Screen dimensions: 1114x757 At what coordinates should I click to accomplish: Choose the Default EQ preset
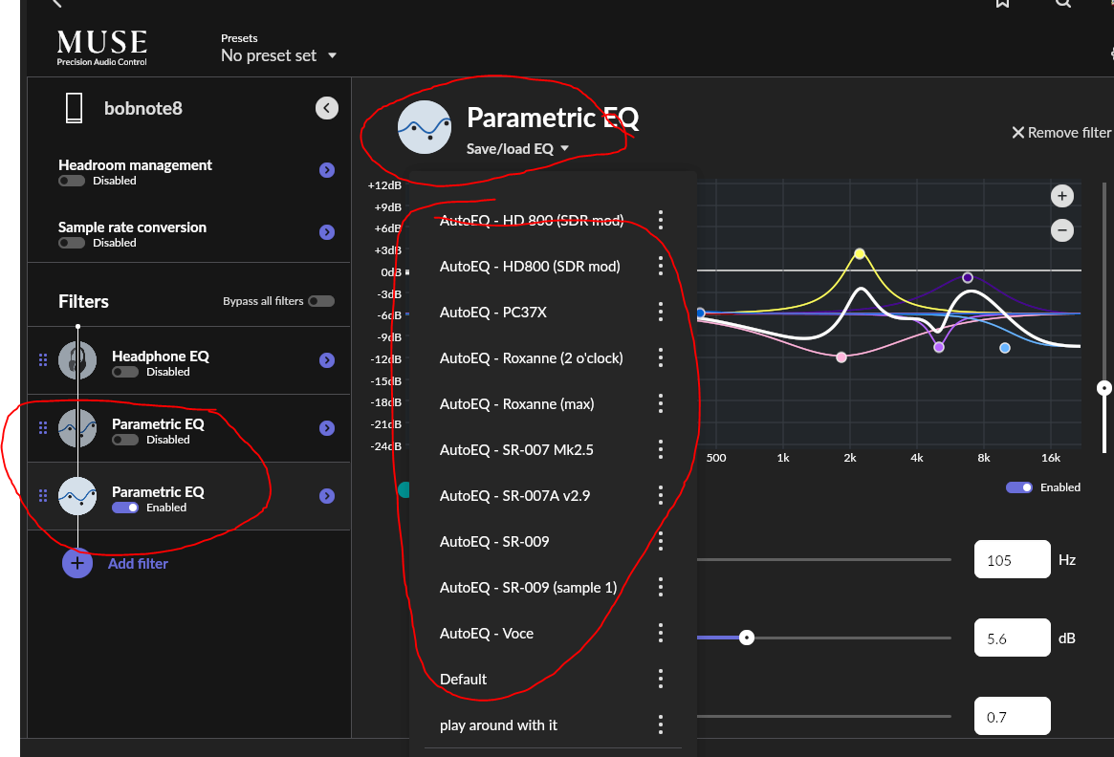pyautogui.click(x=464, y=680)
